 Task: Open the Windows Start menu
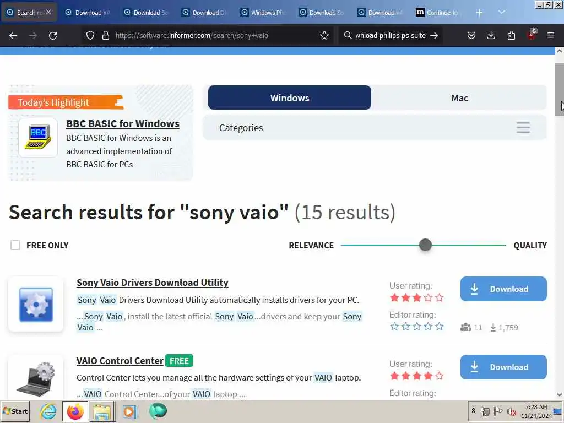pyautogui.click(x=15, y=411)
